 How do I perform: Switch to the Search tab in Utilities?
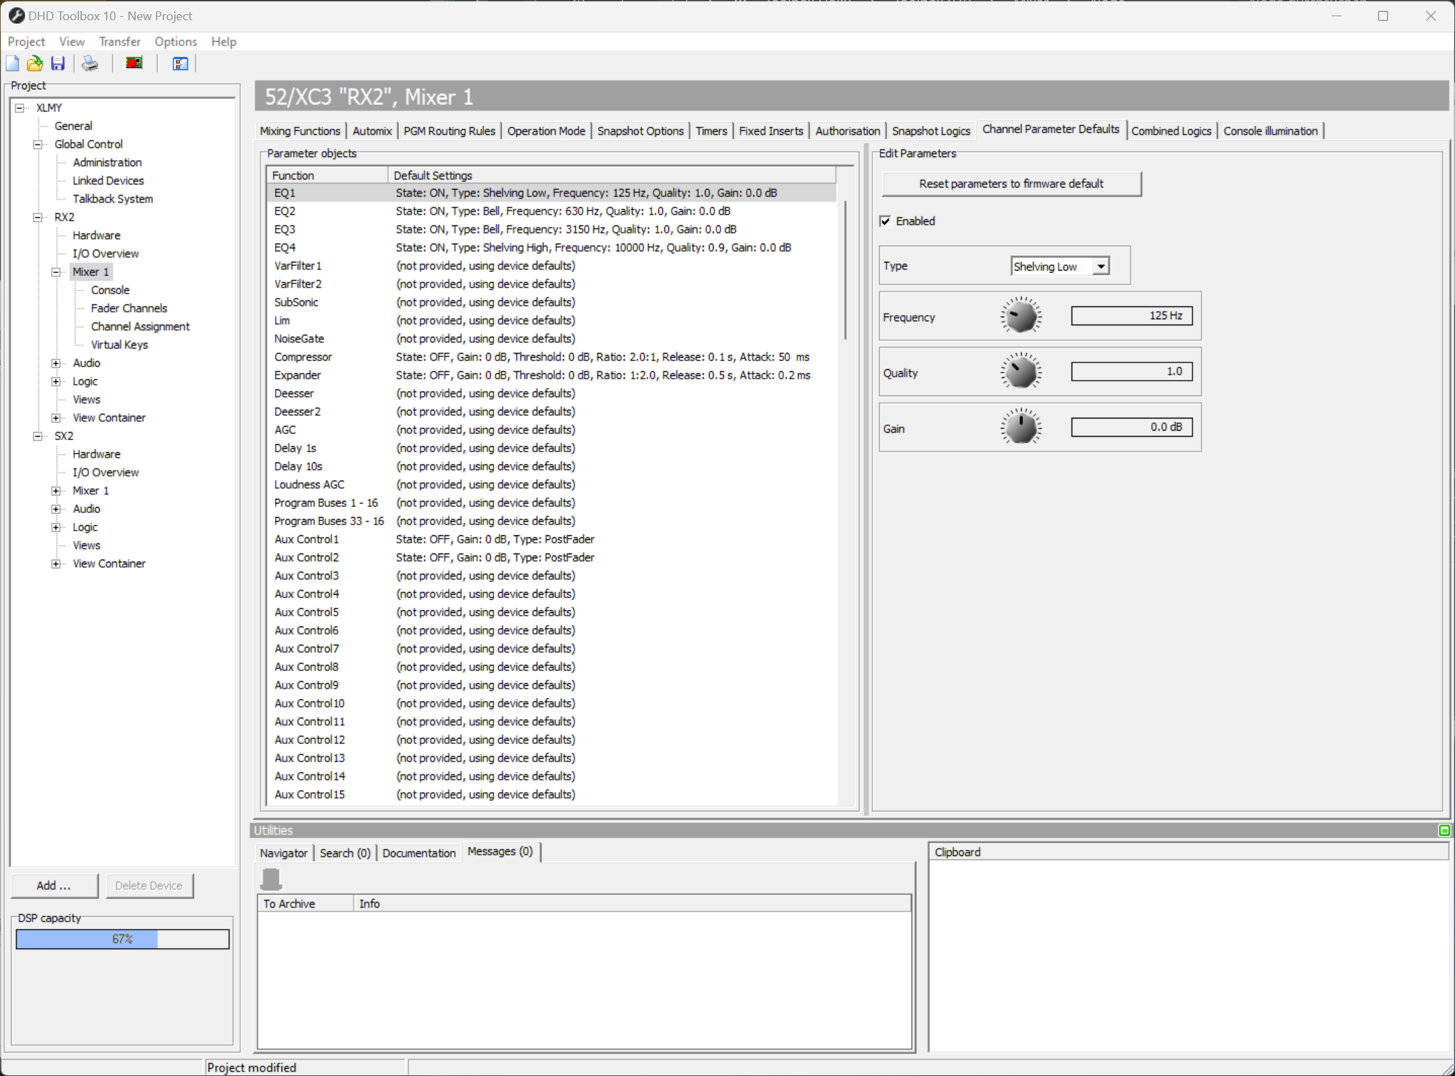pos(344,853)
